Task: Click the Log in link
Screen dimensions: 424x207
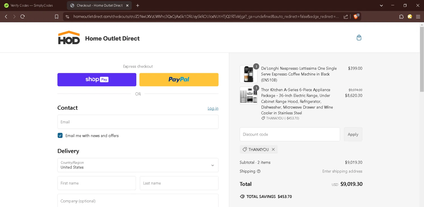Action: click(213, 108)
